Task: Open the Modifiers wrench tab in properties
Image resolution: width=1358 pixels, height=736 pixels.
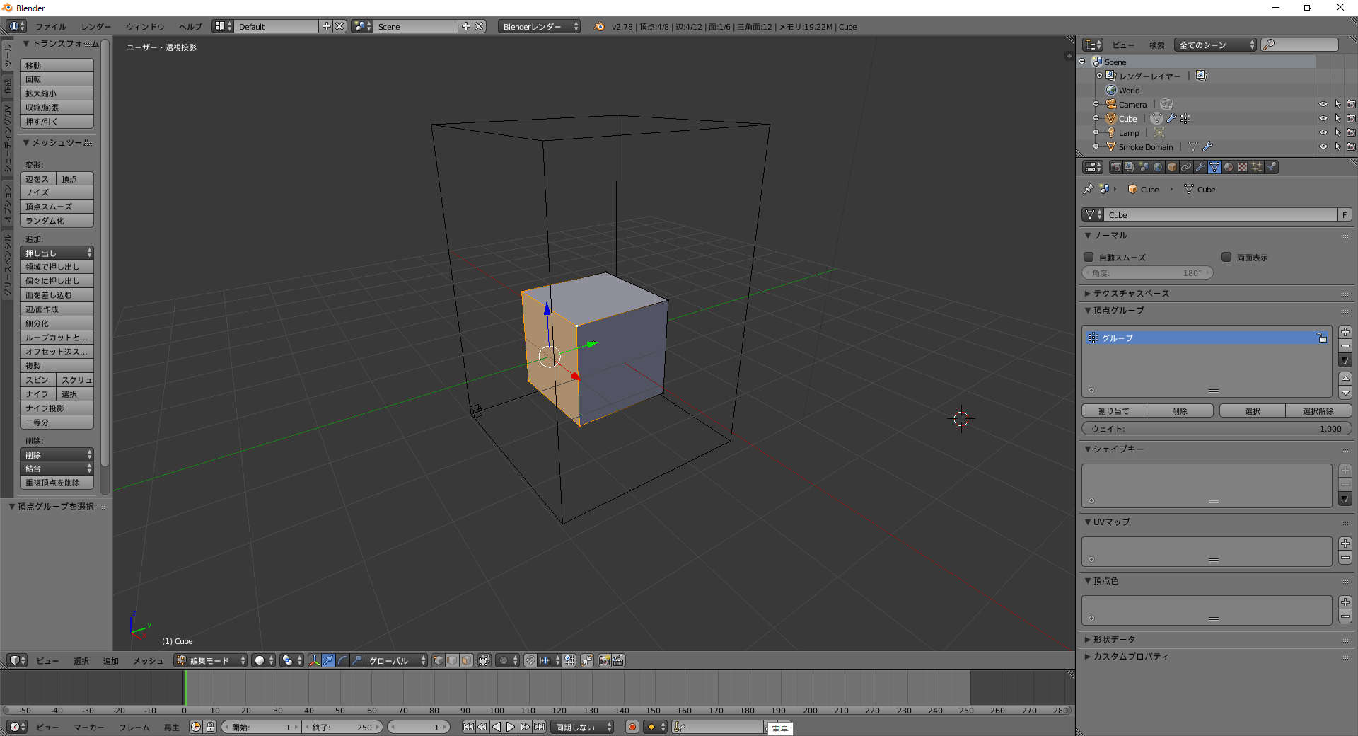Action: tap(1200, 167)
